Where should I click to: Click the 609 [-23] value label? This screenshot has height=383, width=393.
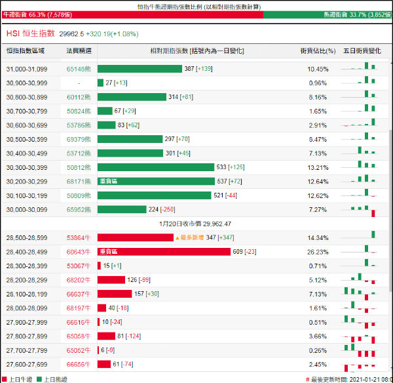(x=244, y=251)
